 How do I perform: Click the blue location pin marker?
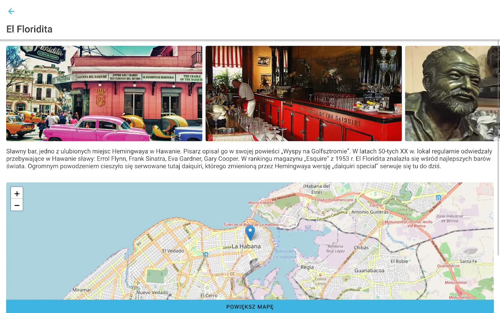(x=250, y=233)
